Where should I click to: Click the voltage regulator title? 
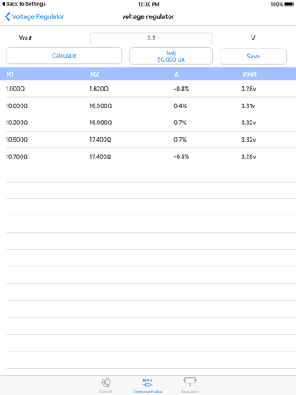[148, 16]
